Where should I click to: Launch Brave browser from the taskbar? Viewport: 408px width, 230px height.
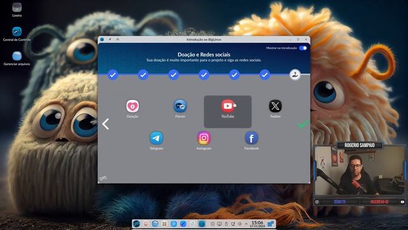(146, 224)
